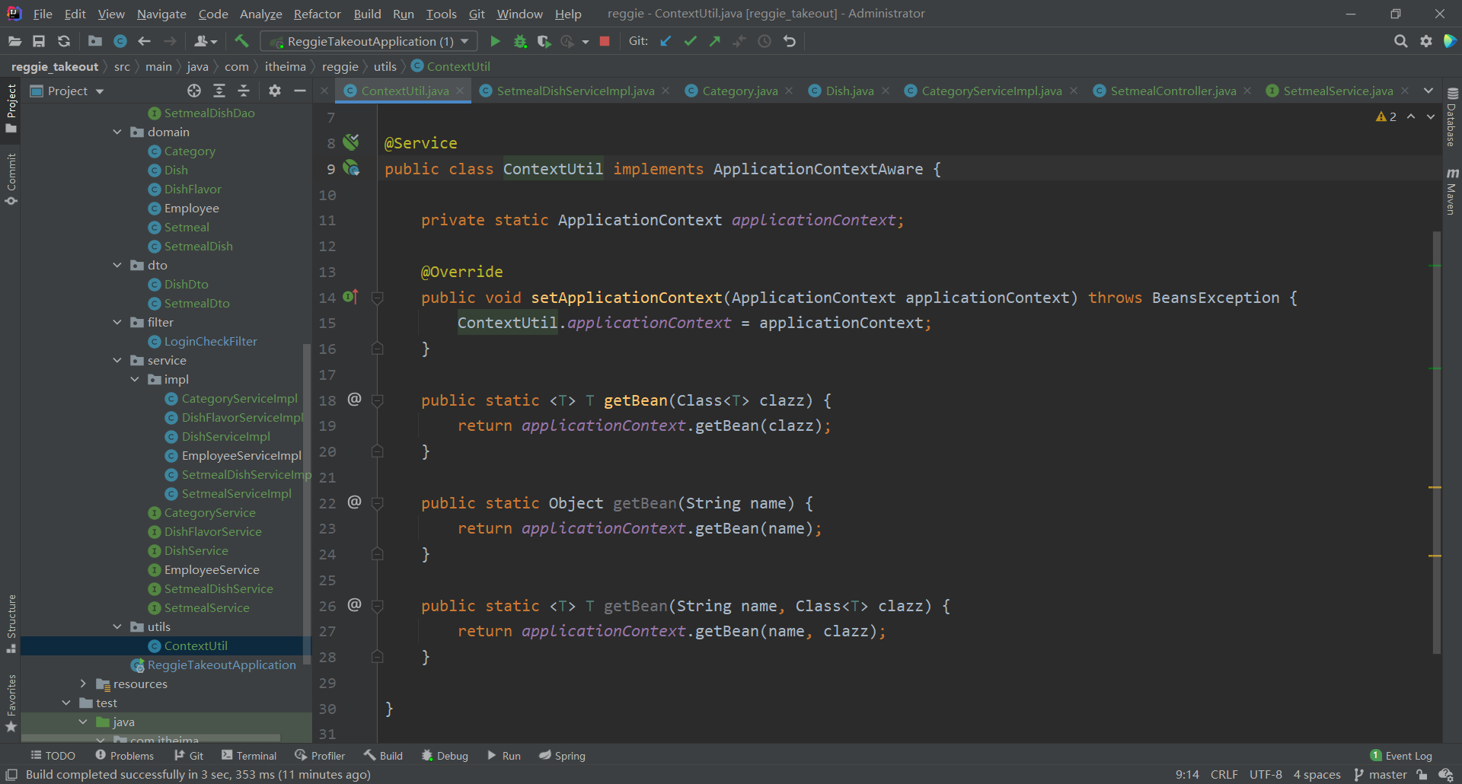Stop the running application with red square
This screenshot has height=784, width=1462.
coord(605,41)
